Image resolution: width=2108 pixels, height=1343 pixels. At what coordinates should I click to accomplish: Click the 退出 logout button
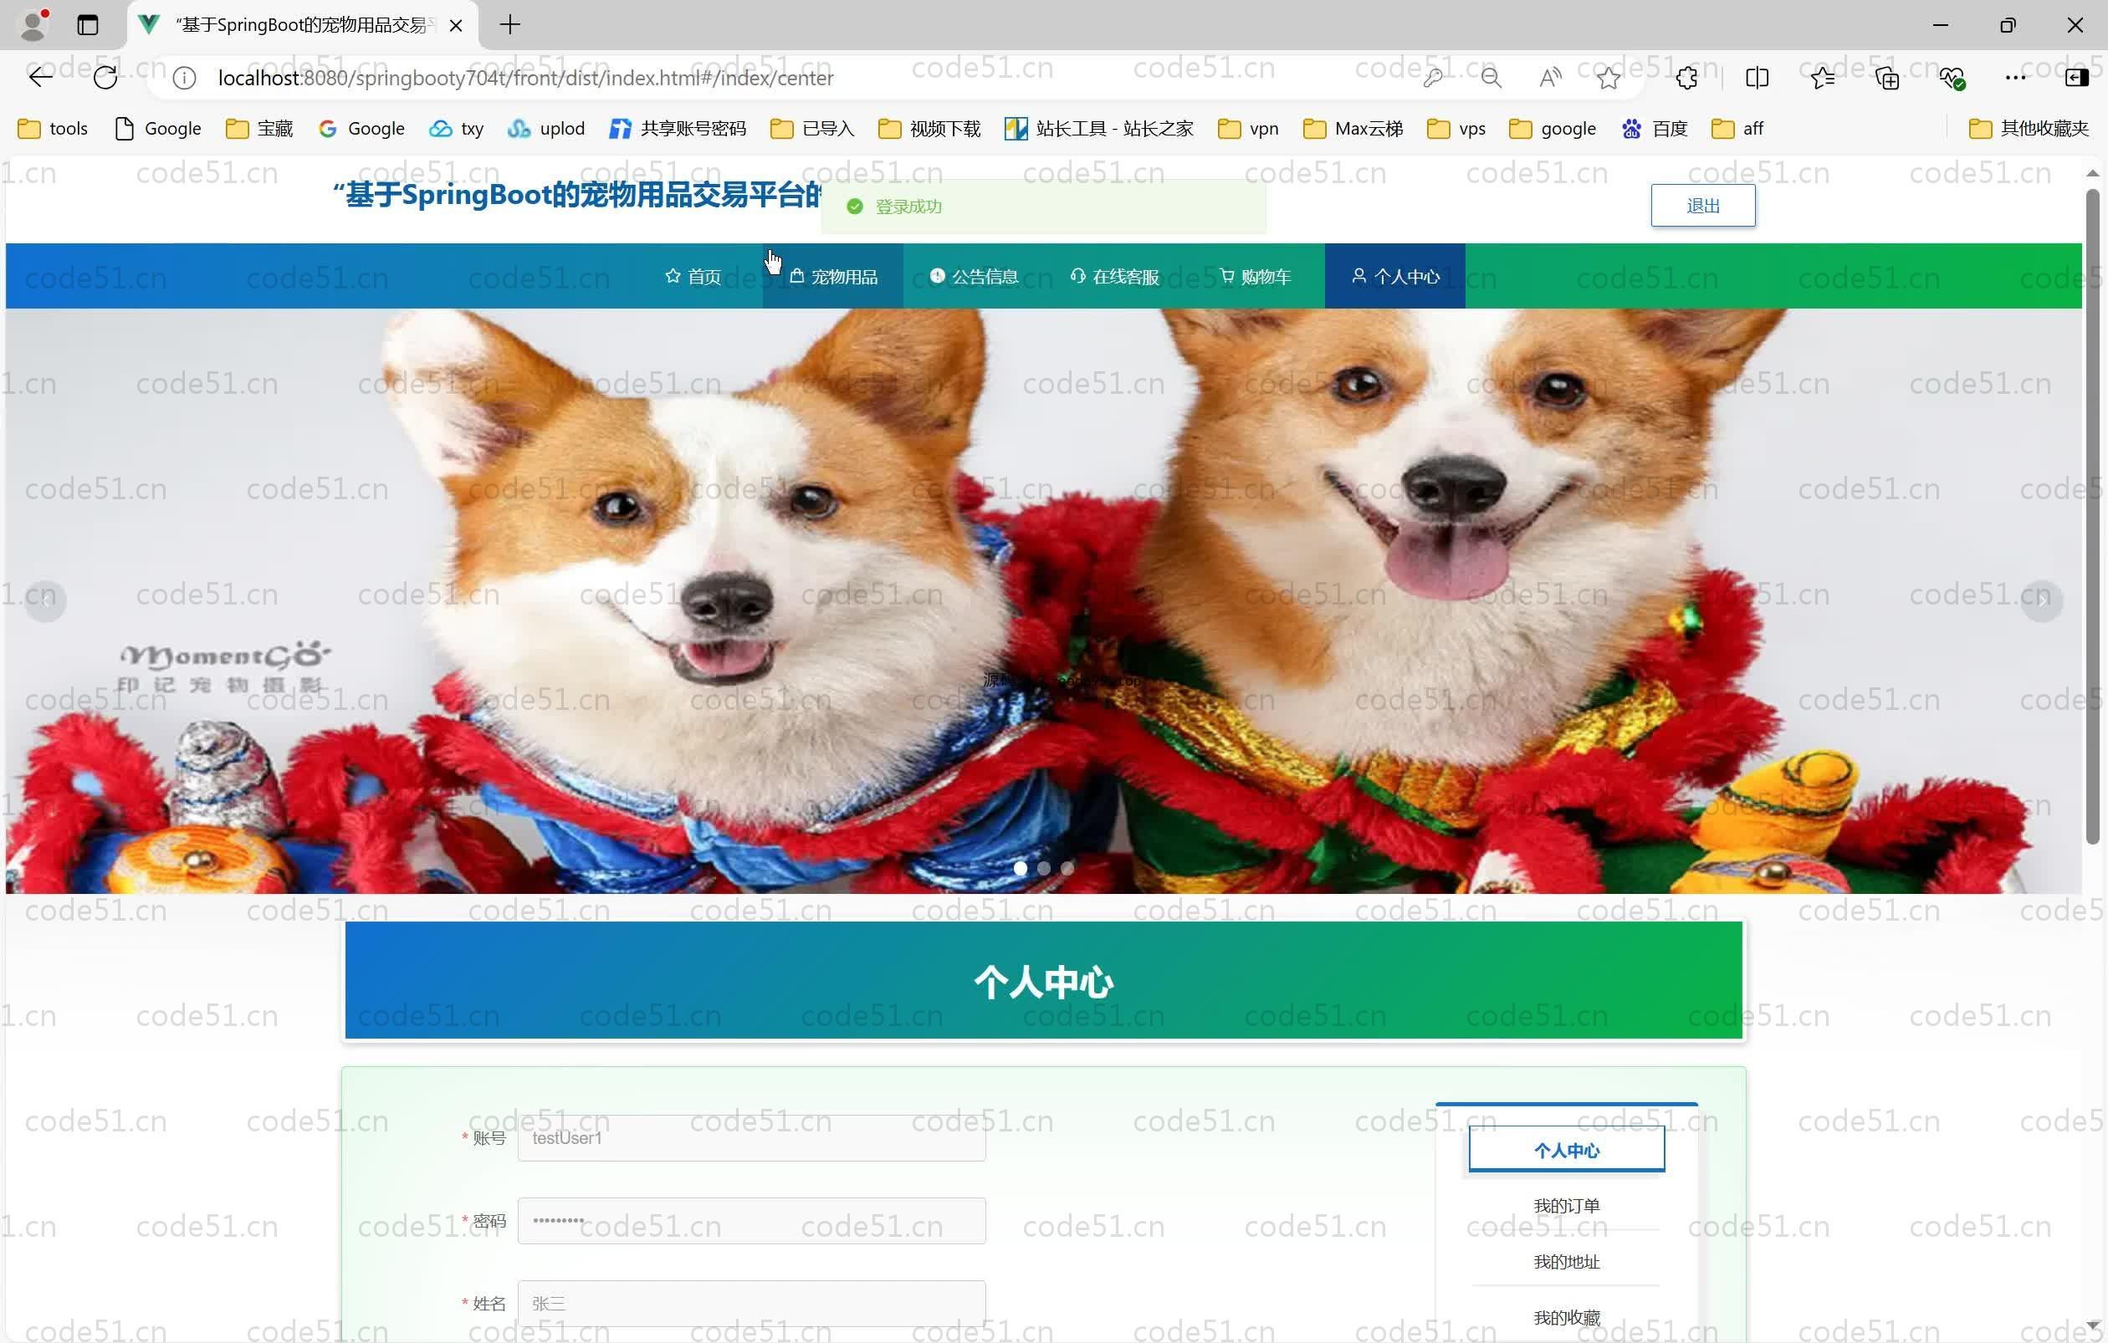click(1702, 206)
